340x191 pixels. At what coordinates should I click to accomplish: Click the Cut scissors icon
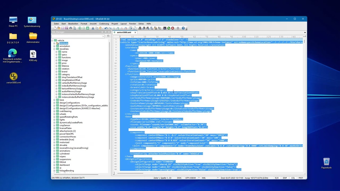[x=93, y=28]
